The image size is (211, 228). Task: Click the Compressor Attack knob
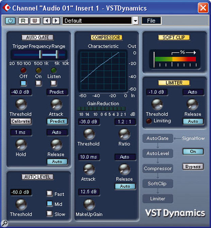point(89,169)
